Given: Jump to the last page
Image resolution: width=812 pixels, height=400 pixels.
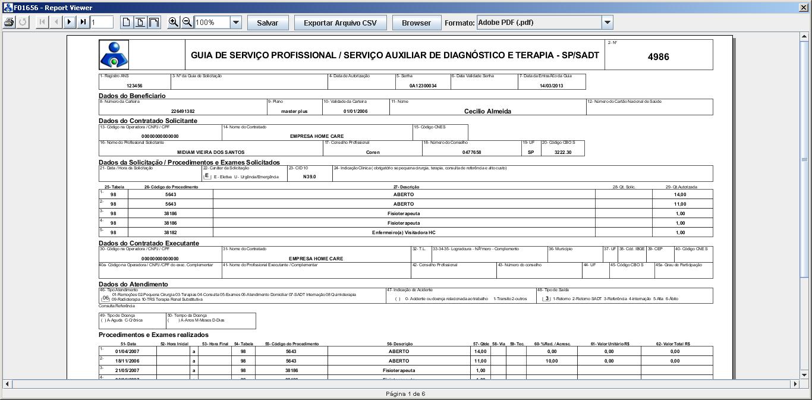Looking at the screenshot, I should coord(83,23).
